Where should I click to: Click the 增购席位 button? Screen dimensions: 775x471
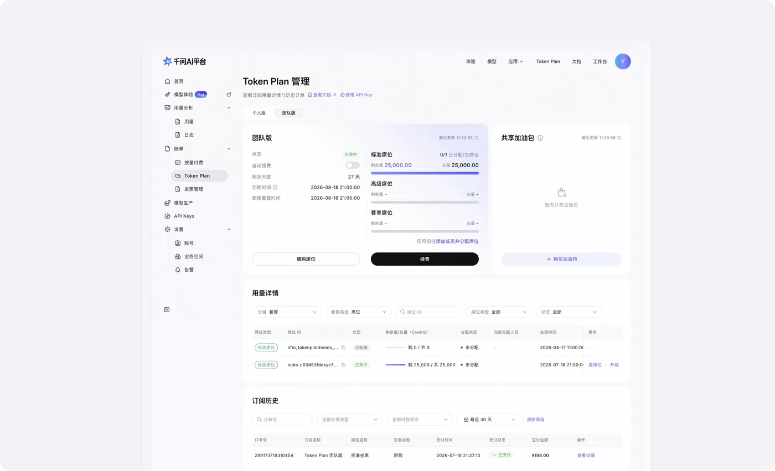306,259
